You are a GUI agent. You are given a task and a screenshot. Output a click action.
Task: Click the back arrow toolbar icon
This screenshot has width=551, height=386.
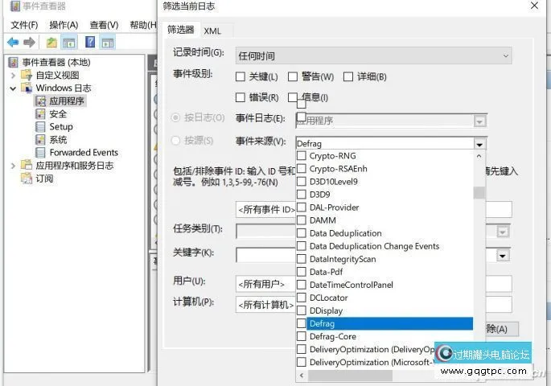(13, 42)
